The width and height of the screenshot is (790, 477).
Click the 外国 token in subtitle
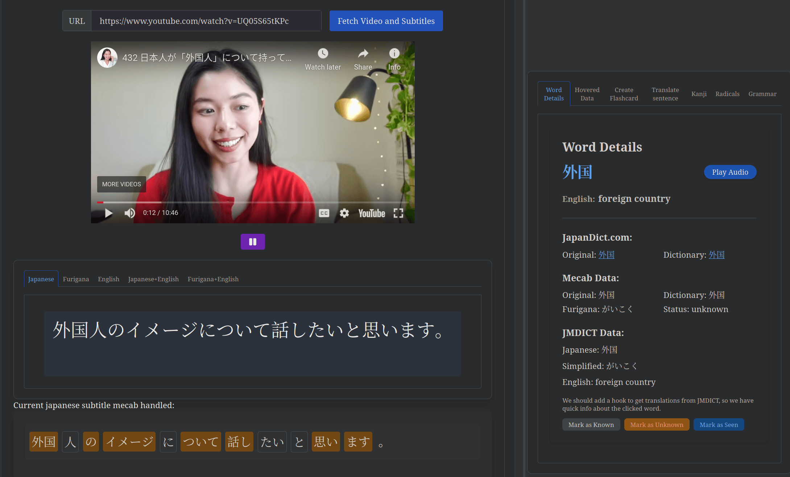pyautogui.click(x=44, y=441)
